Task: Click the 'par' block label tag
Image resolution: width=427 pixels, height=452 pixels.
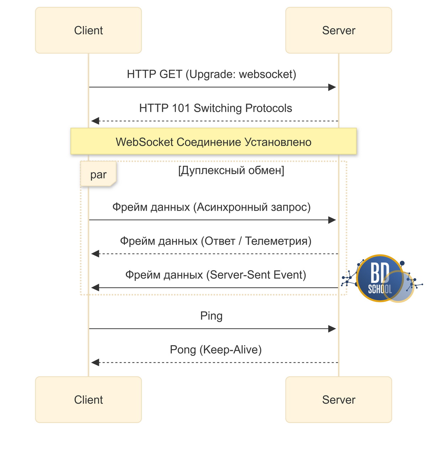Action: pyautogui.click(x=98, y=174)
